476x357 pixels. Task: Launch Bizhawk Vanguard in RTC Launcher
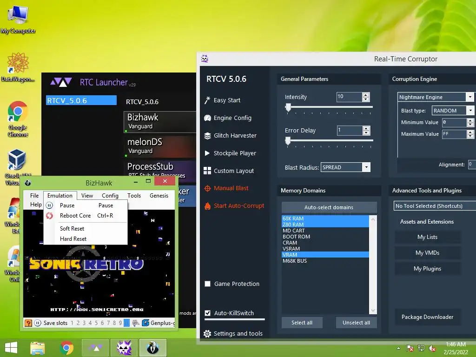click(160, 122)
